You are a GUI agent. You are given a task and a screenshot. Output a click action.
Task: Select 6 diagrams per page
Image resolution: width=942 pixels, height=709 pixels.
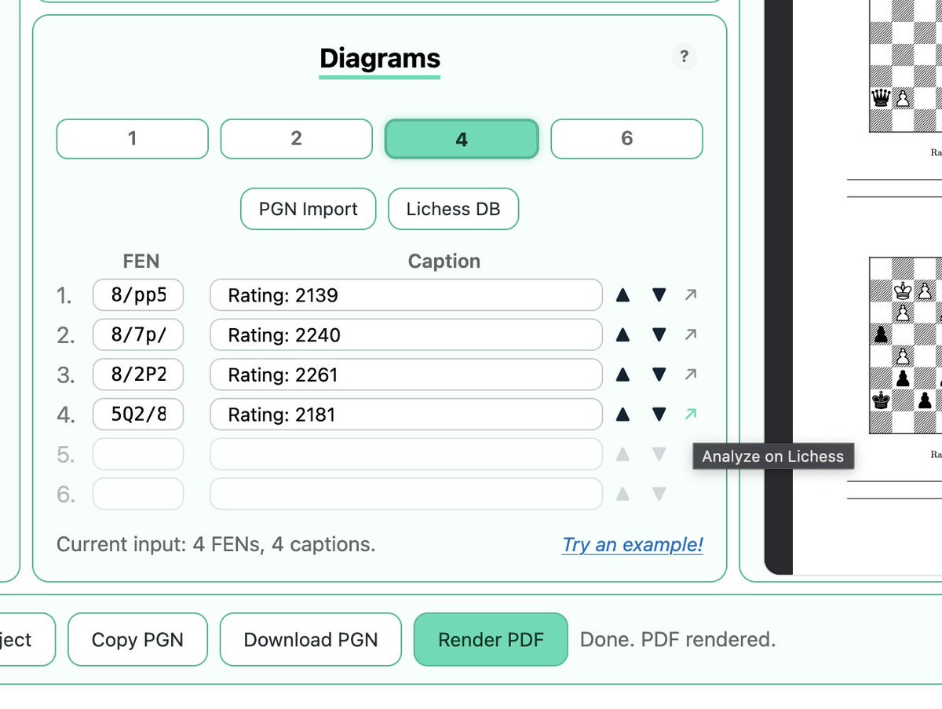pos(626,139)
